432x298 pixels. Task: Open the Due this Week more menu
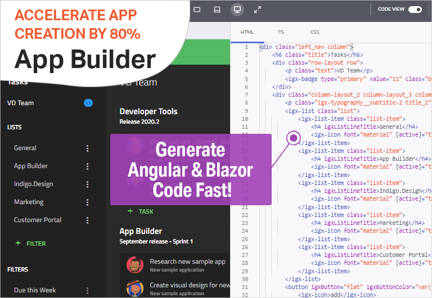87,290
